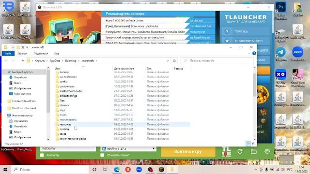Screen dimensions: 310x174
Task: Show hidden system tray icons arrow
Action: (x=256, y=170)
